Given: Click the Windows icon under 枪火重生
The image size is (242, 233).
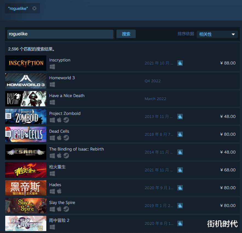Looking at the screenshot, I should point(52,174).
